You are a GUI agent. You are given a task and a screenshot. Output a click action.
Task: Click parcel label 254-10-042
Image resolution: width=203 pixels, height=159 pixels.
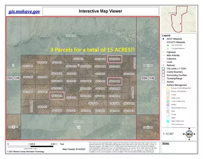[x=115, y=103]
